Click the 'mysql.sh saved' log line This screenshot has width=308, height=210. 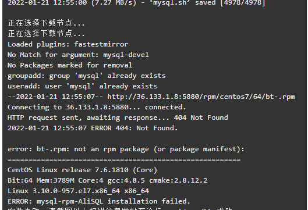pos(136,3)
